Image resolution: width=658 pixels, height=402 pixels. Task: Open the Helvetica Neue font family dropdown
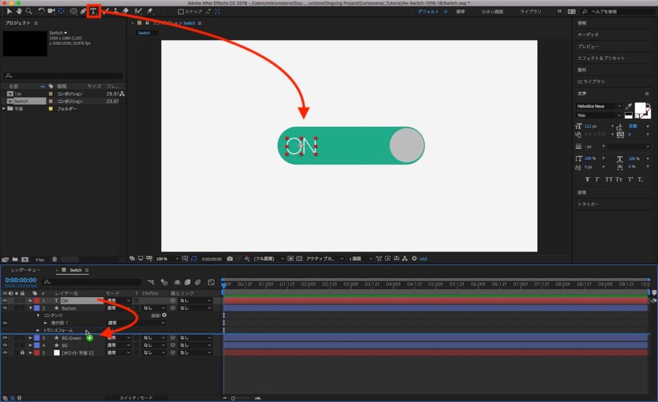(619, 106)
